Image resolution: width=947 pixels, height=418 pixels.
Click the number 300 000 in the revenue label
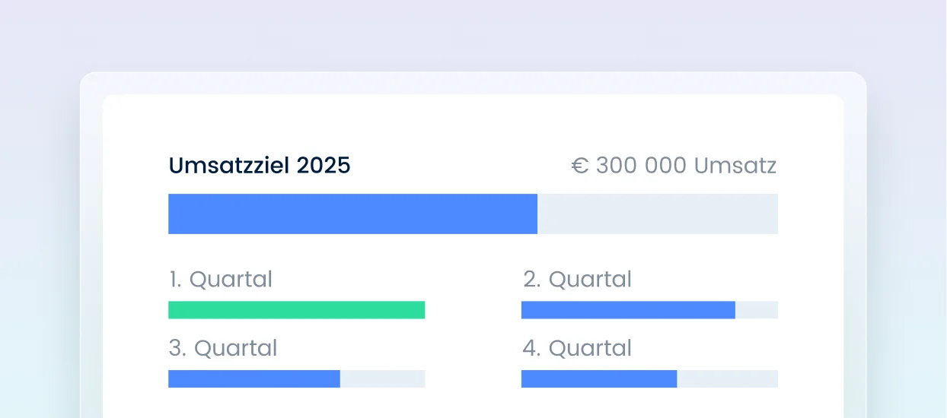641,166
